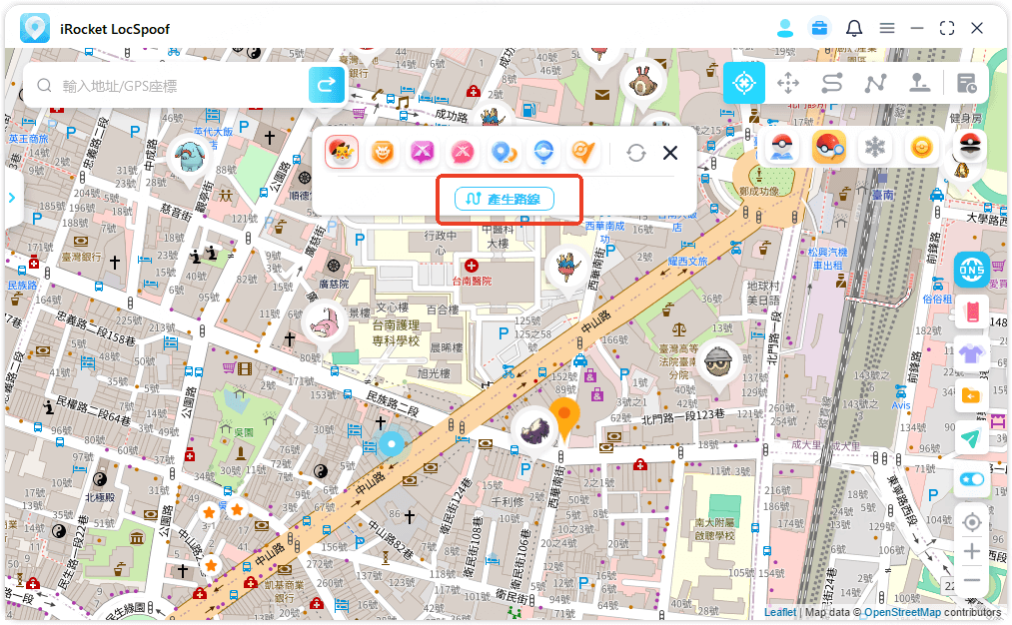Image resolution: width=1012 pixels, height=625 pixels.
Task: Refresh the popup panel results
Action: click(636, 153)
